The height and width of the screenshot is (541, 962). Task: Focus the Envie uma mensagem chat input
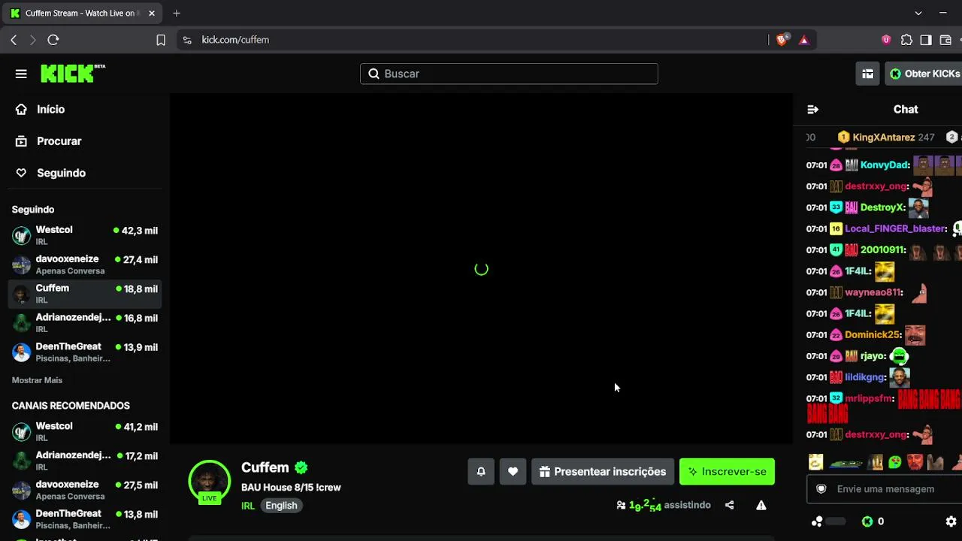(885, 489)
